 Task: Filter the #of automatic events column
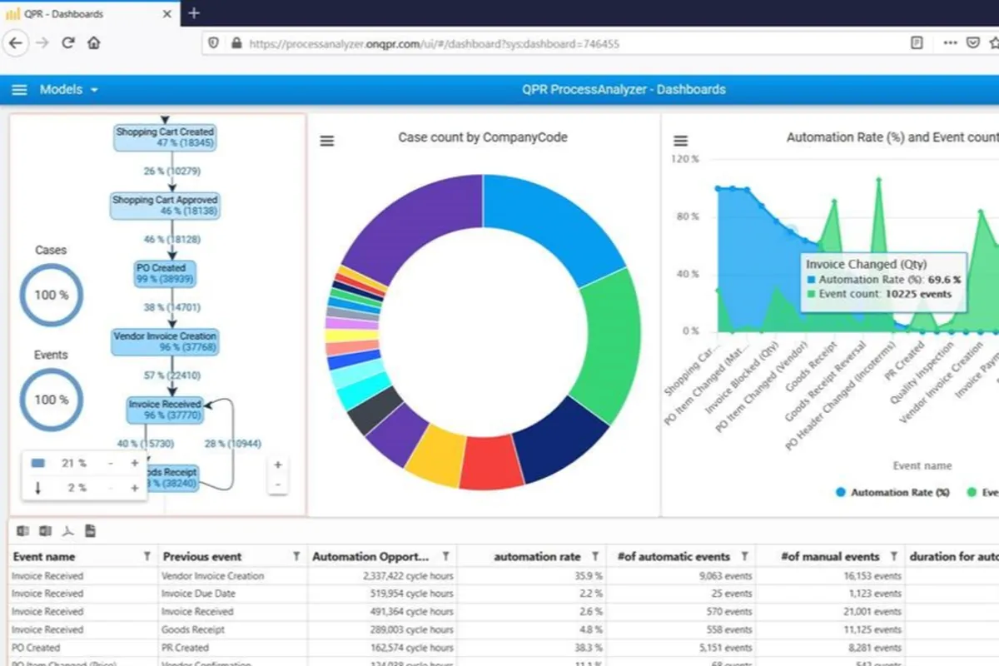coord(744,557)
